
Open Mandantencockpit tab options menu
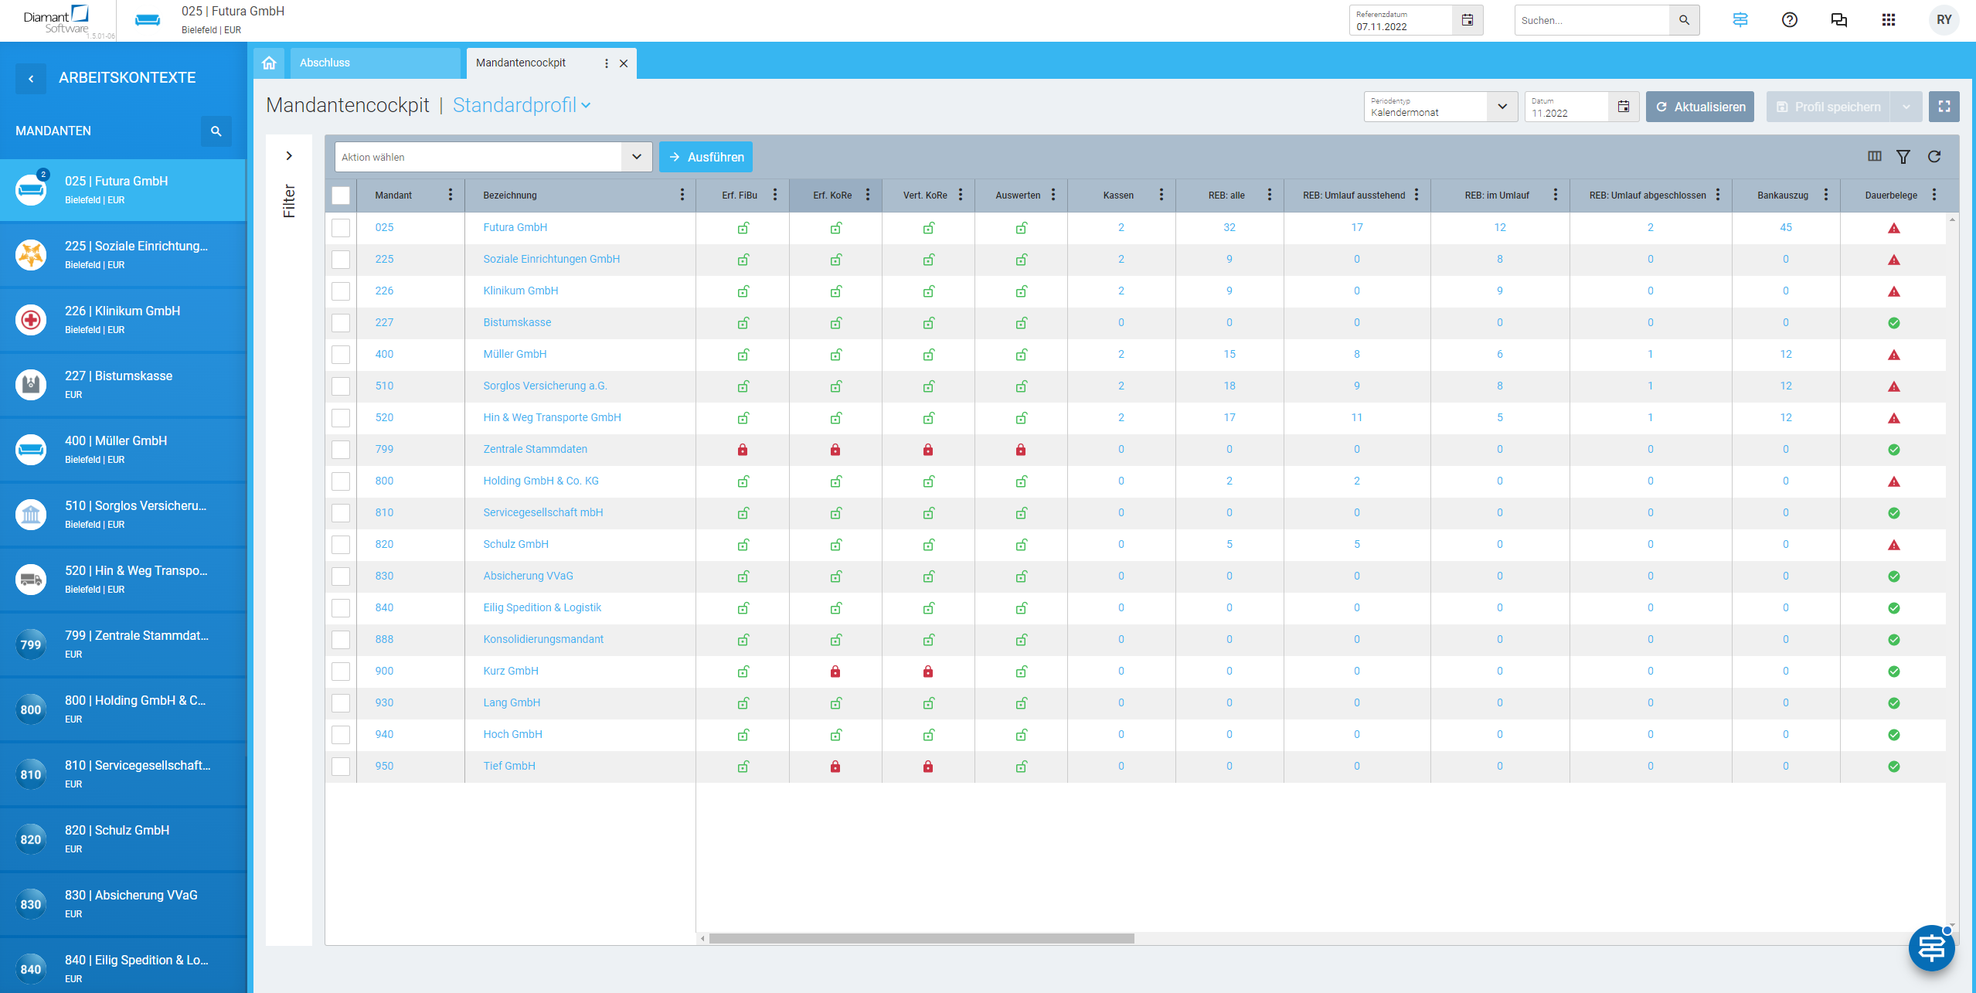pos(606,63)
